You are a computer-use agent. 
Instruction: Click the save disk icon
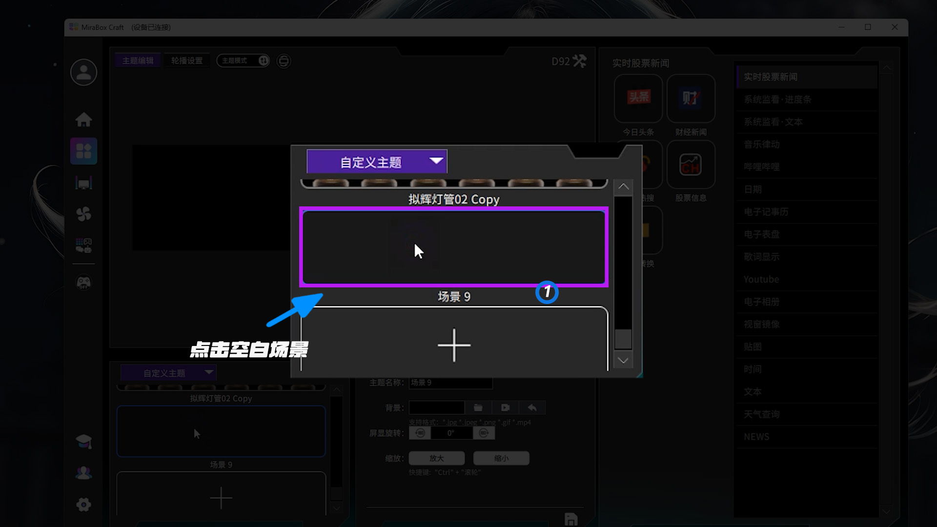(570, 519)
